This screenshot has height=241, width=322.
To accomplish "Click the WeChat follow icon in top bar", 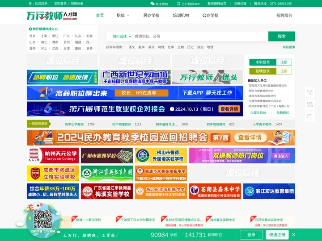I will [152, 4].
